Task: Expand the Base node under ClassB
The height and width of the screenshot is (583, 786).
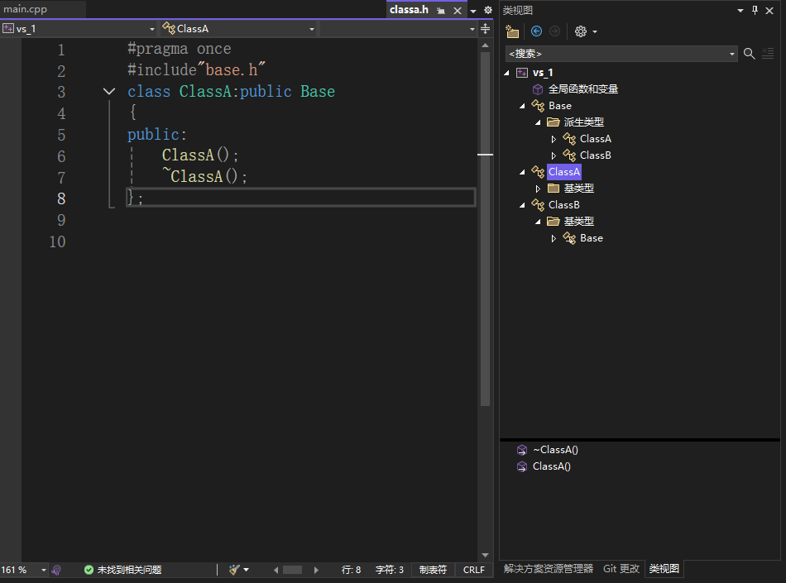Action: 554,238
